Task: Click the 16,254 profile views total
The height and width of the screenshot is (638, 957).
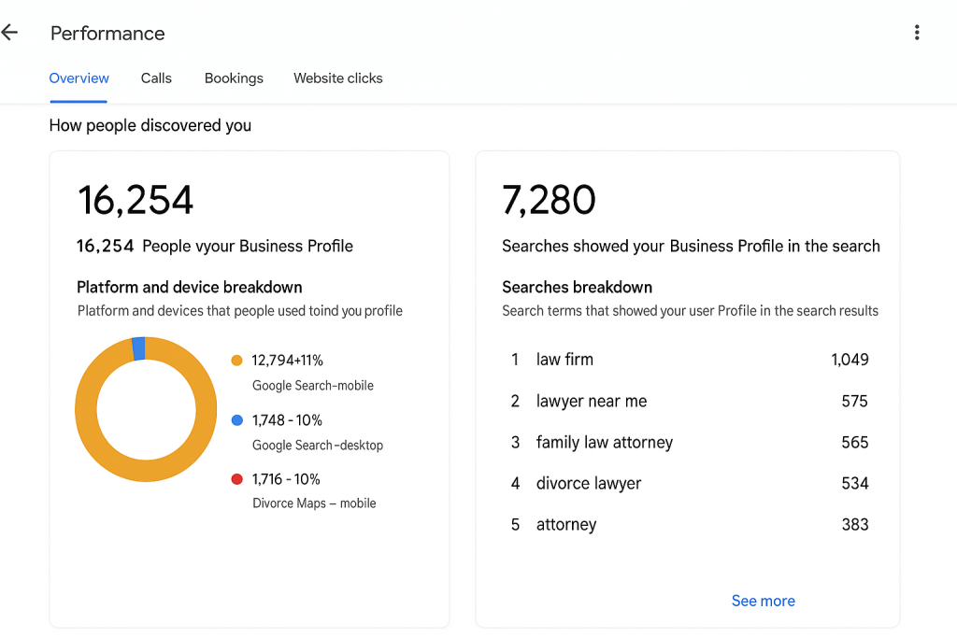Action: point(136,199)
